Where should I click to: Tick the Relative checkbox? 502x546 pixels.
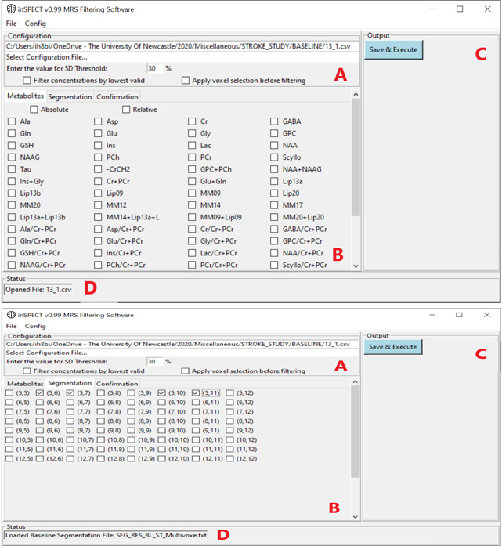click(x=126, y=110)
